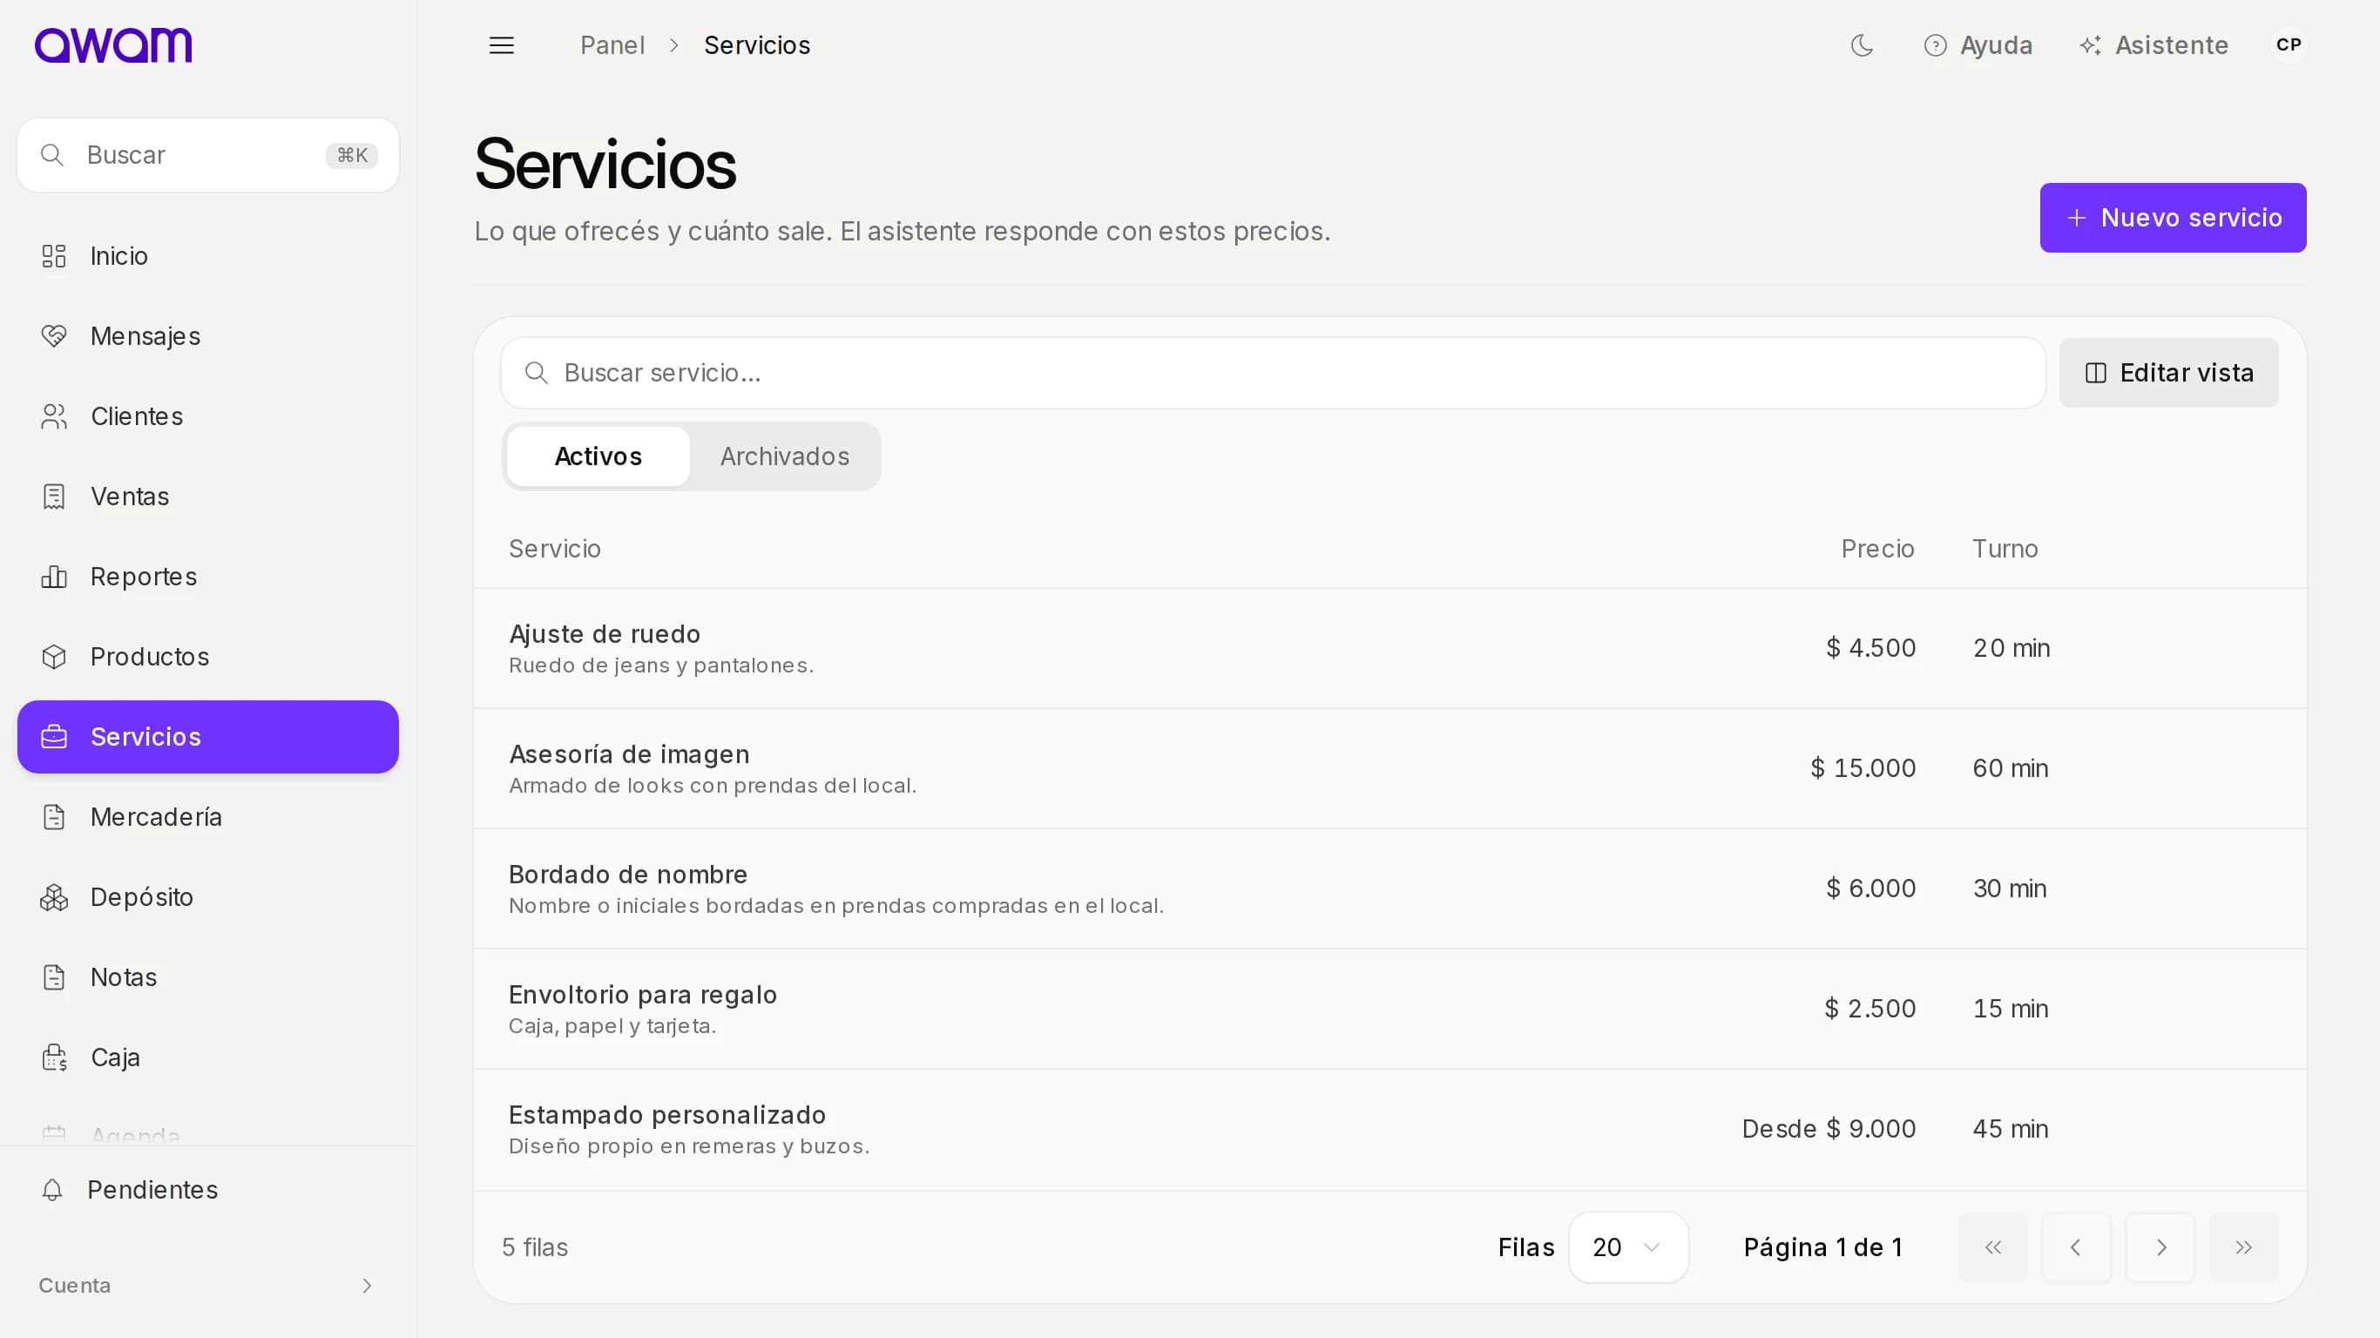Open Asesoría de imagen service
The image size is (2380, 1338).
pos(1389,769)
